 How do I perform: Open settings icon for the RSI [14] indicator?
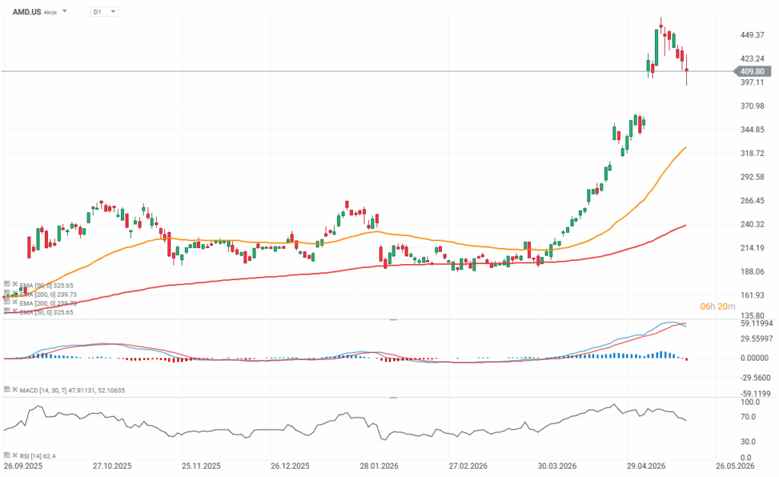pos(6,455)
